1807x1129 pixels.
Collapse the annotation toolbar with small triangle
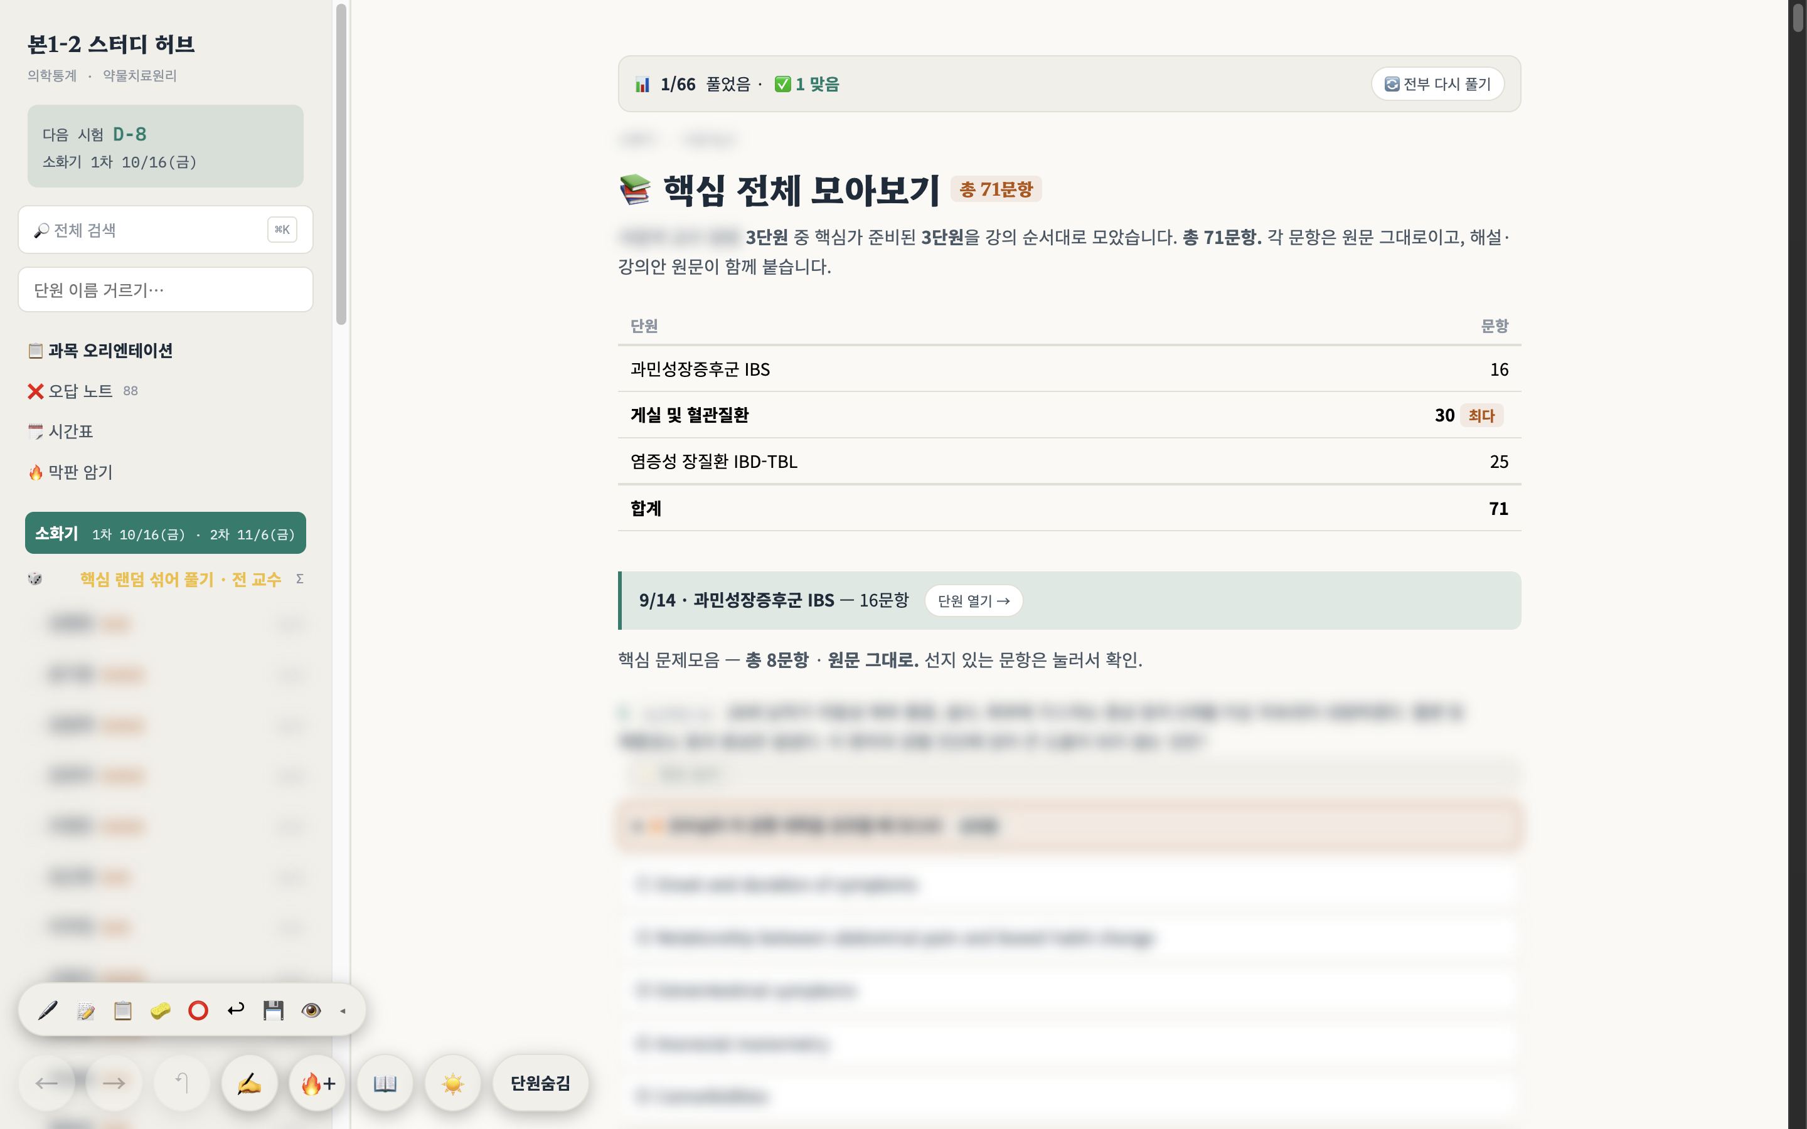click(343, 1011)
